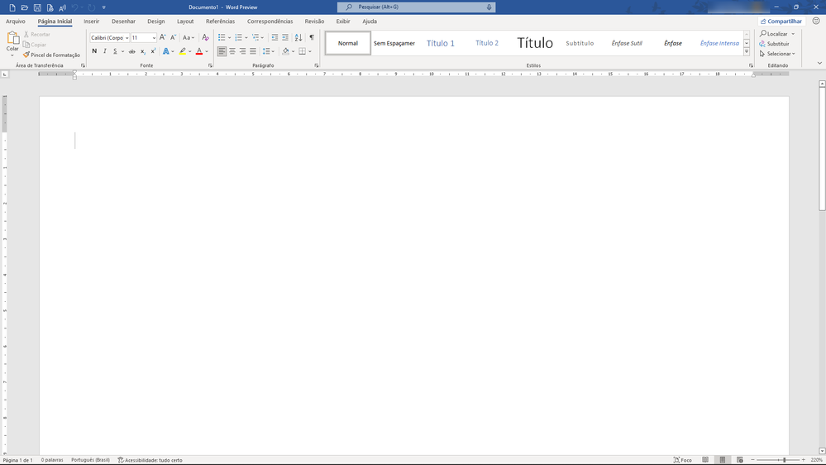826x465 pixels.
Task: Apply yellow text highlight color
Action: point(182,51)
